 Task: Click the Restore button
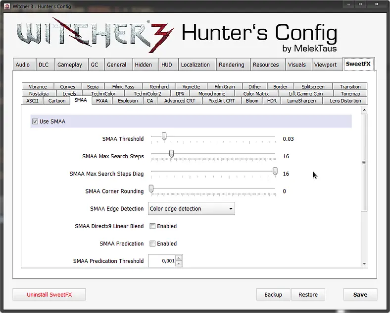(x=308, y=295)
